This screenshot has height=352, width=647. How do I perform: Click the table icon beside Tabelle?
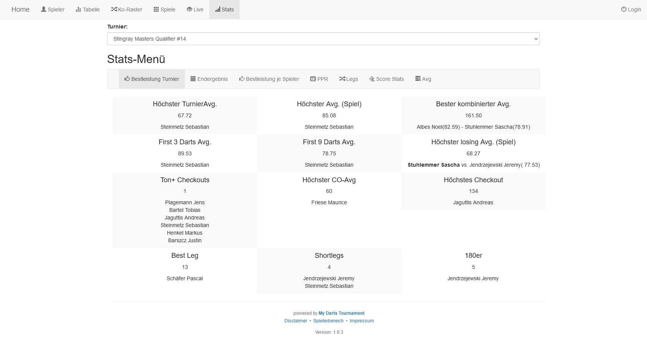(x=79, y=9)
